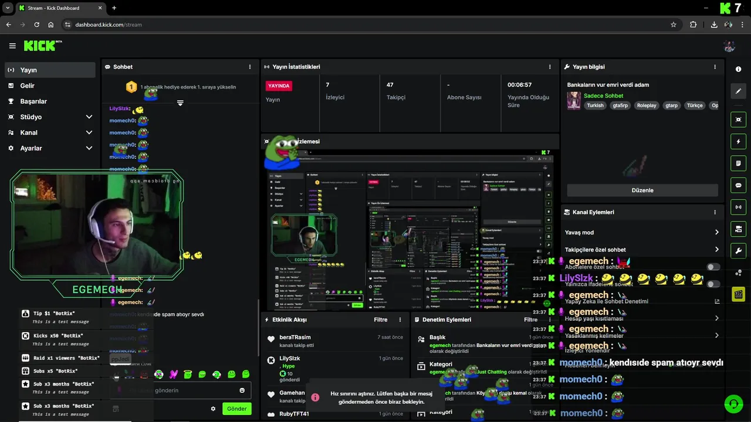
Task: Open the hamburger menu beside the Kick logo
Action: click(12, 46)
